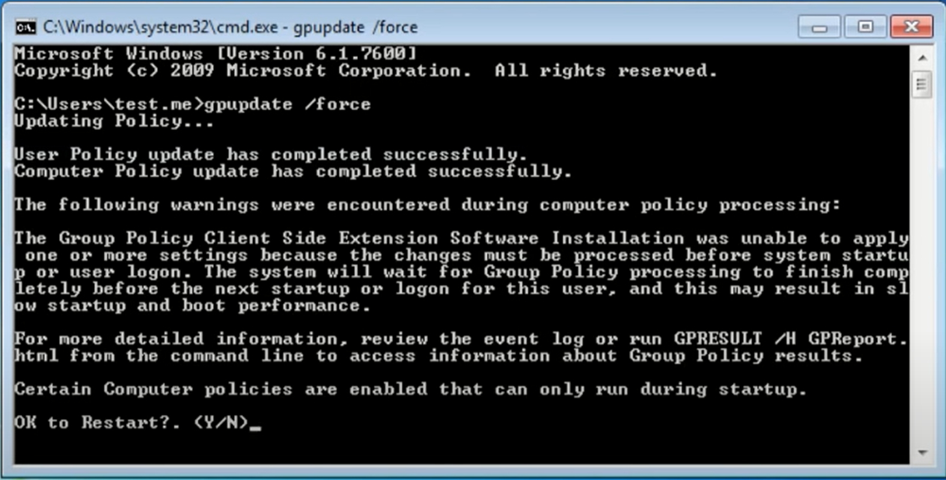Viewport: 946px width, 480px height.
Task: Click the 'Certain Computer policies' message line
Action: click(410, 390)
